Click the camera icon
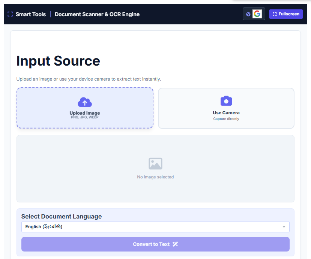This screenshot has height=259, width=311. 226,101
